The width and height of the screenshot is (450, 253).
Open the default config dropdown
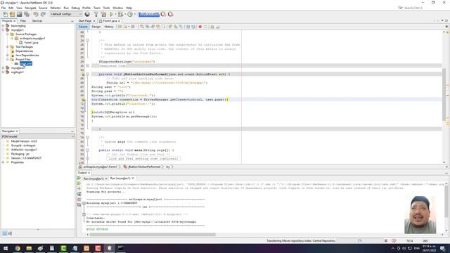coord(65,14)
